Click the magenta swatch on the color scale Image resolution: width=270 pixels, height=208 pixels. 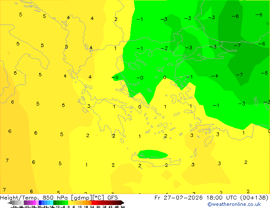point(34,202)
